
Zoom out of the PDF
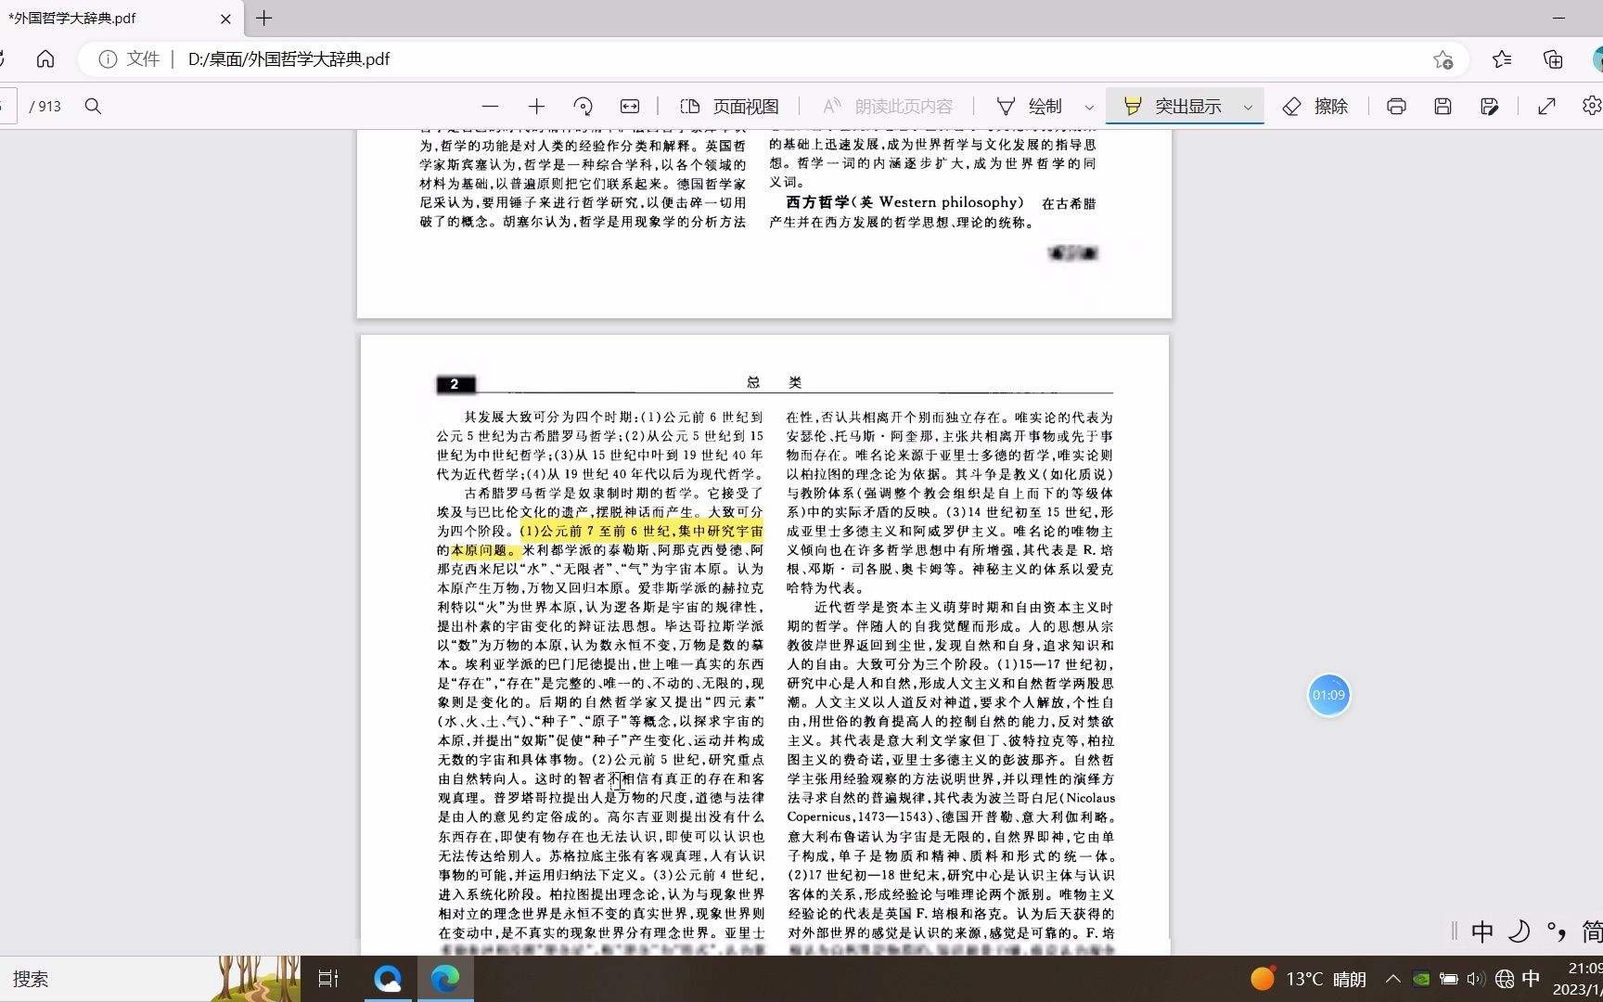[x=490, y=107]
